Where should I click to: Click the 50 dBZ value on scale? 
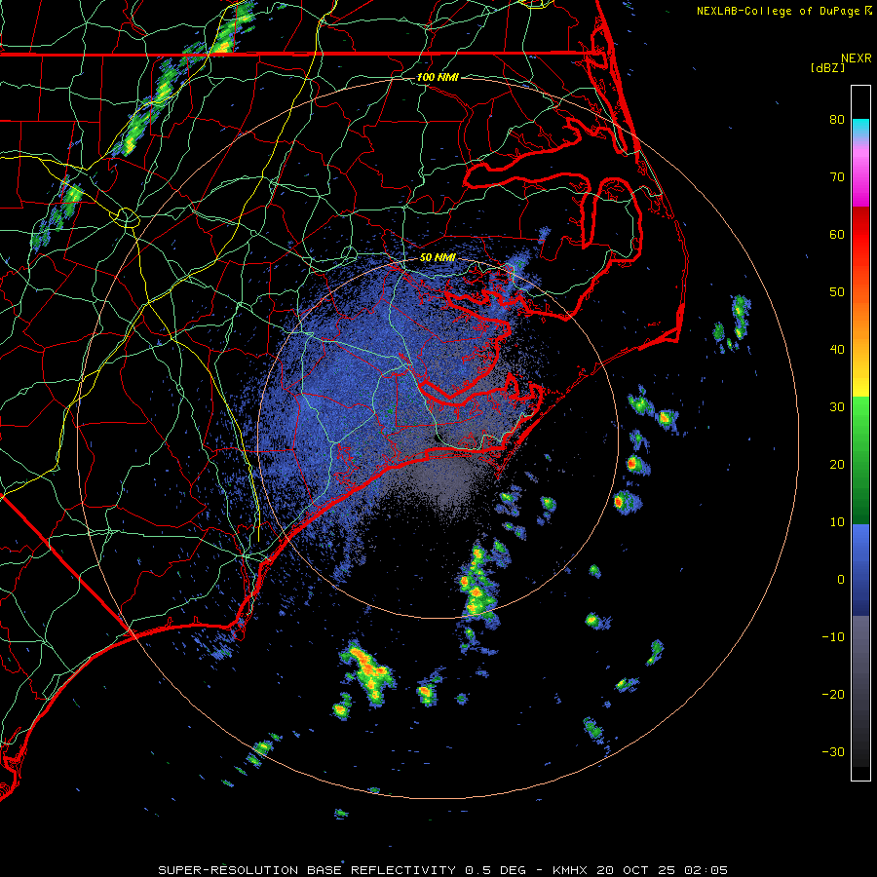point(837,292)
